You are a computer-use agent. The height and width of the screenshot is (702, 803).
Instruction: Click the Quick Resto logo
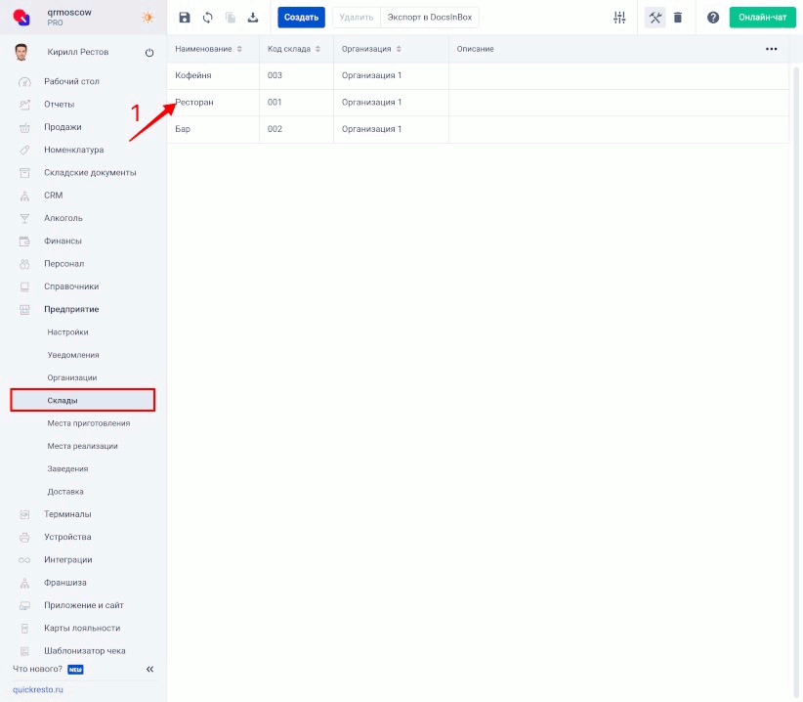click(21, 17)
